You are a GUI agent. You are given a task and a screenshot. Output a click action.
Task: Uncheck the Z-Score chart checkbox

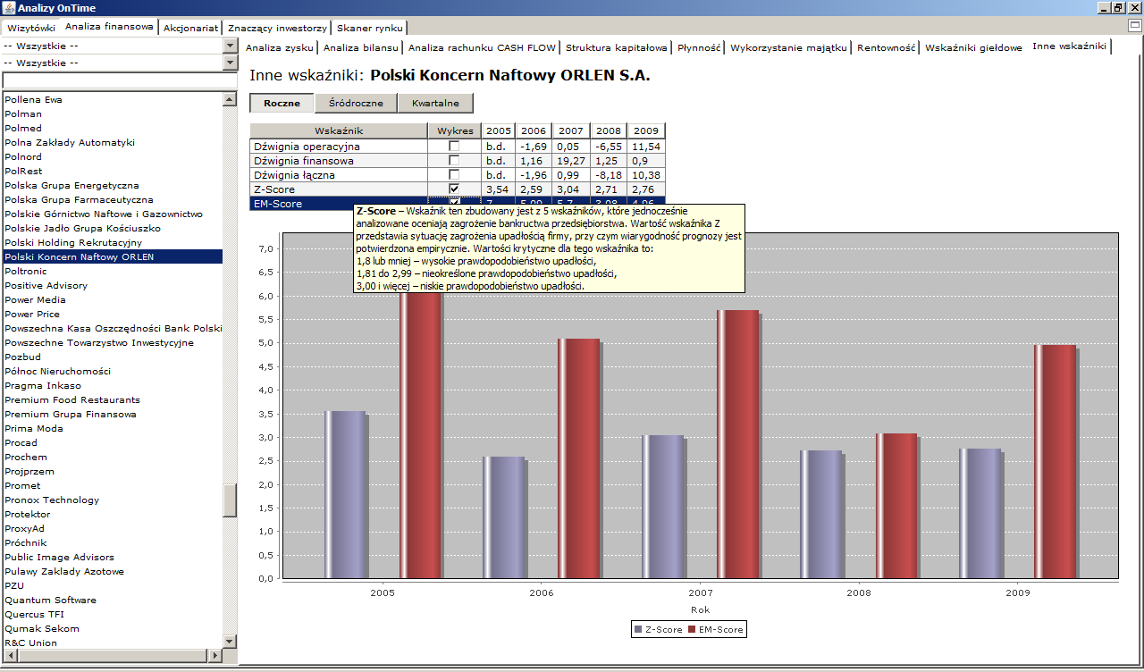(454, 189)
